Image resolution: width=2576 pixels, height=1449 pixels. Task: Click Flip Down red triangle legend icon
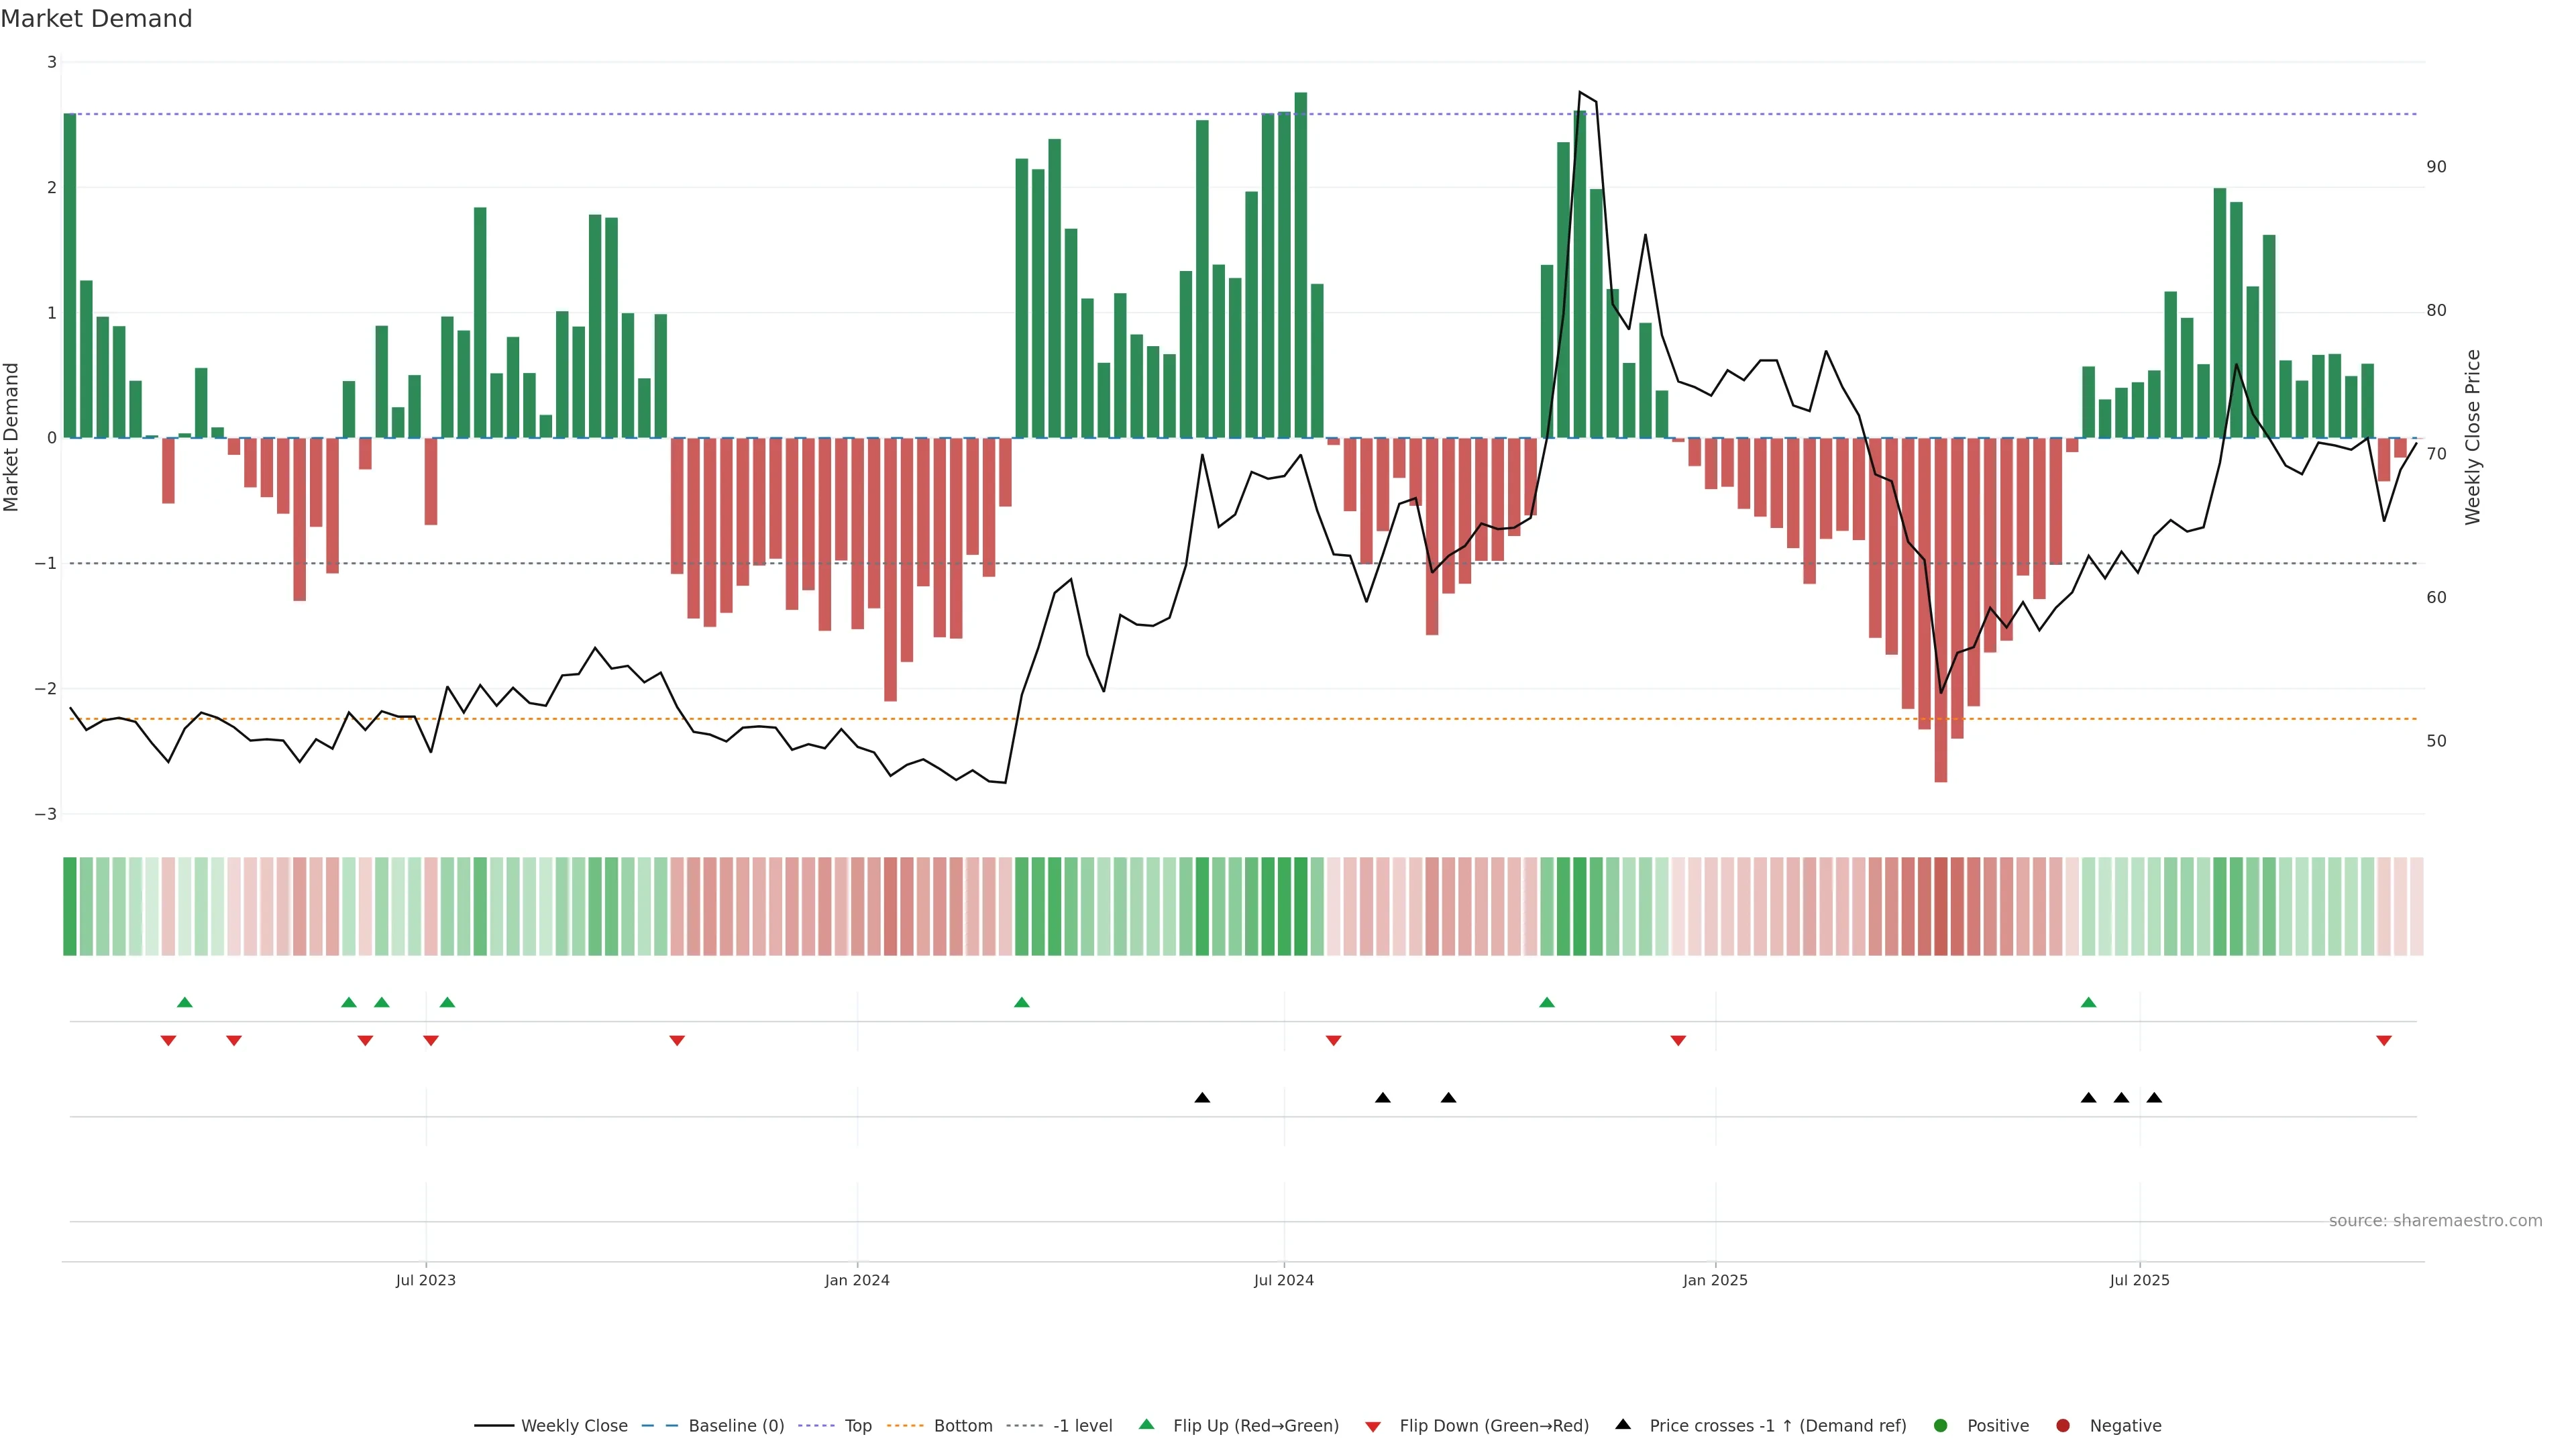click(x=1373, y=1426)
